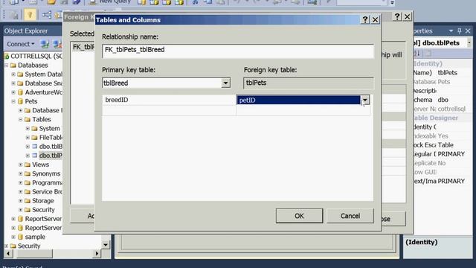Click OK in Tables and Columns

click(299, 216)
